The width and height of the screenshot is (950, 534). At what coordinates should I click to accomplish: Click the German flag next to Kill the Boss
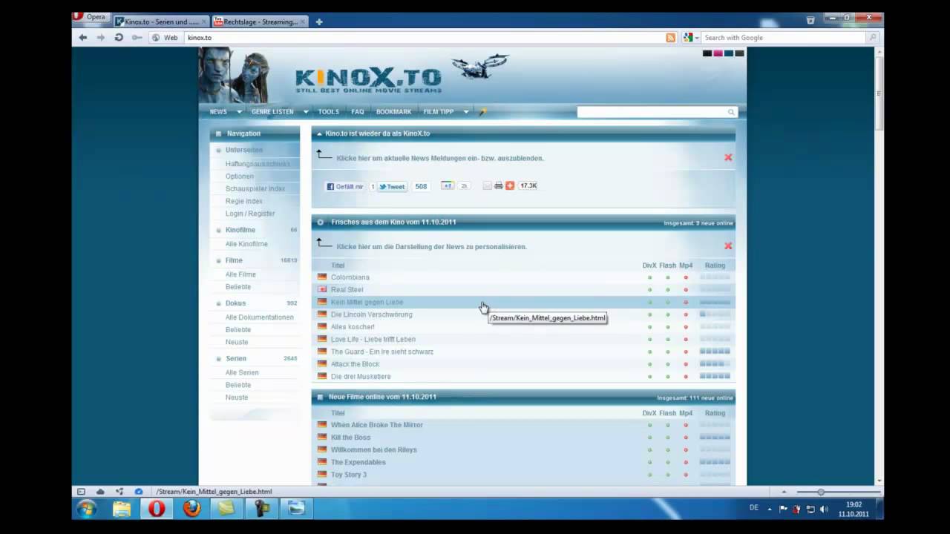[322, 437]
